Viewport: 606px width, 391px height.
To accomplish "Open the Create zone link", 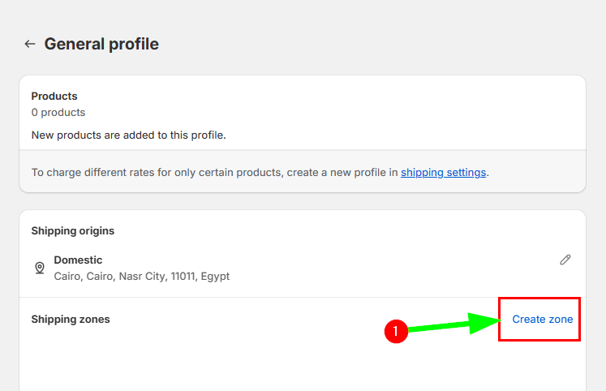I will coord(542,320).
